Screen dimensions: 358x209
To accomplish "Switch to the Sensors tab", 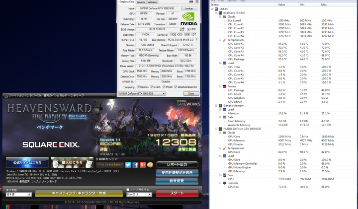I will click(141, 2).
